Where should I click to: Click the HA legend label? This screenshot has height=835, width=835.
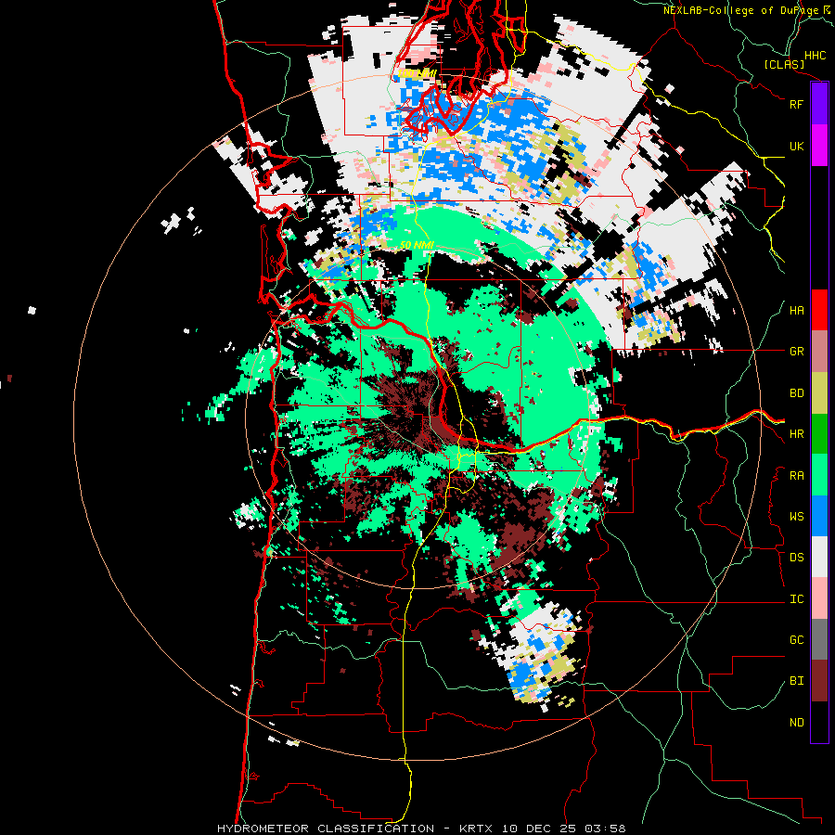tap(796, 311)
